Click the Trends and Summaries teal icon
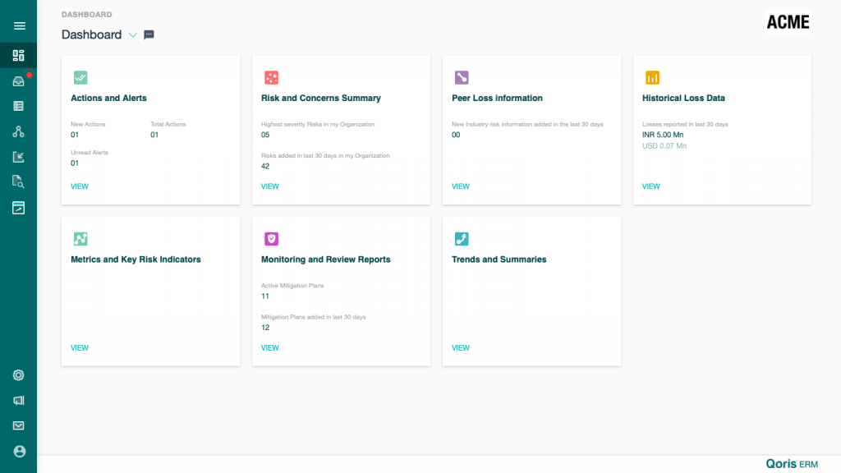Screen dimensions: 841x473 coord(462,239)
